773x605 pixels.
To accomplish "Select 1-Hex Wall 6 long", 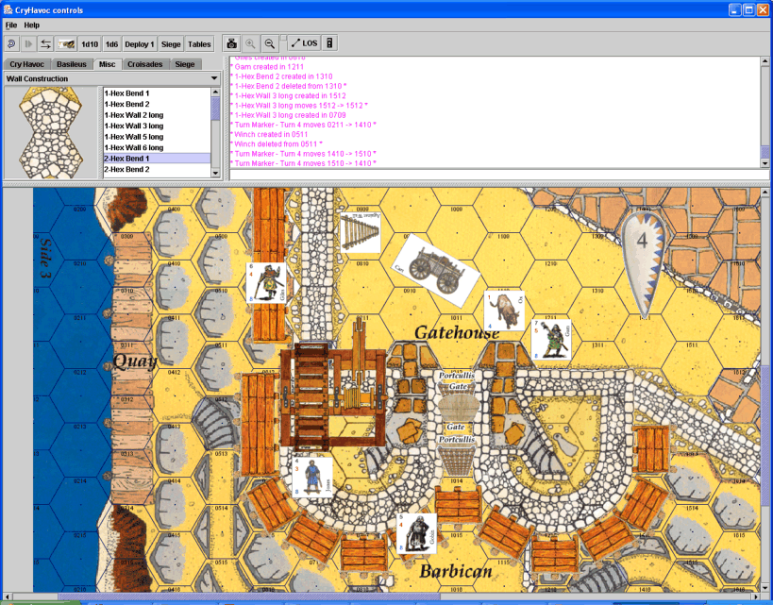I will click(x=157, y=147).
